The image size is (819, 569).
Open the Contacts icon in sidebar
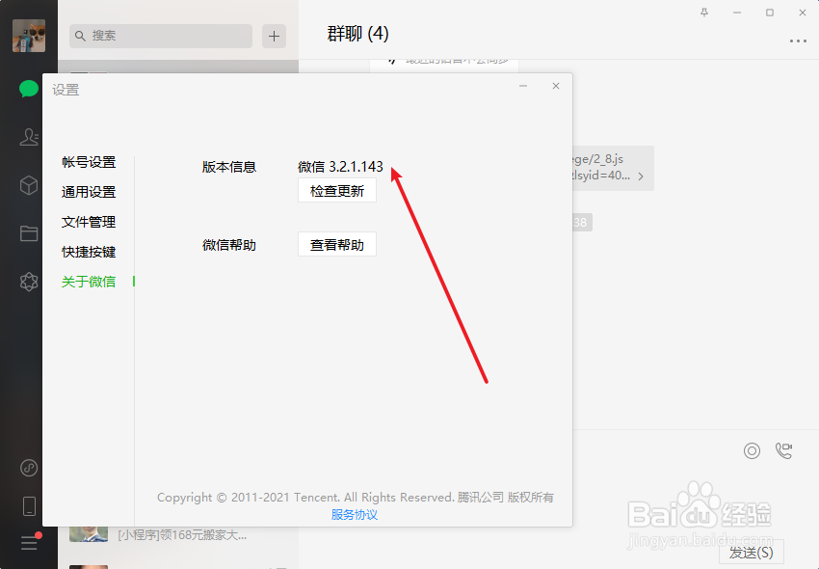pyautogui.click(x=29, y=137)
